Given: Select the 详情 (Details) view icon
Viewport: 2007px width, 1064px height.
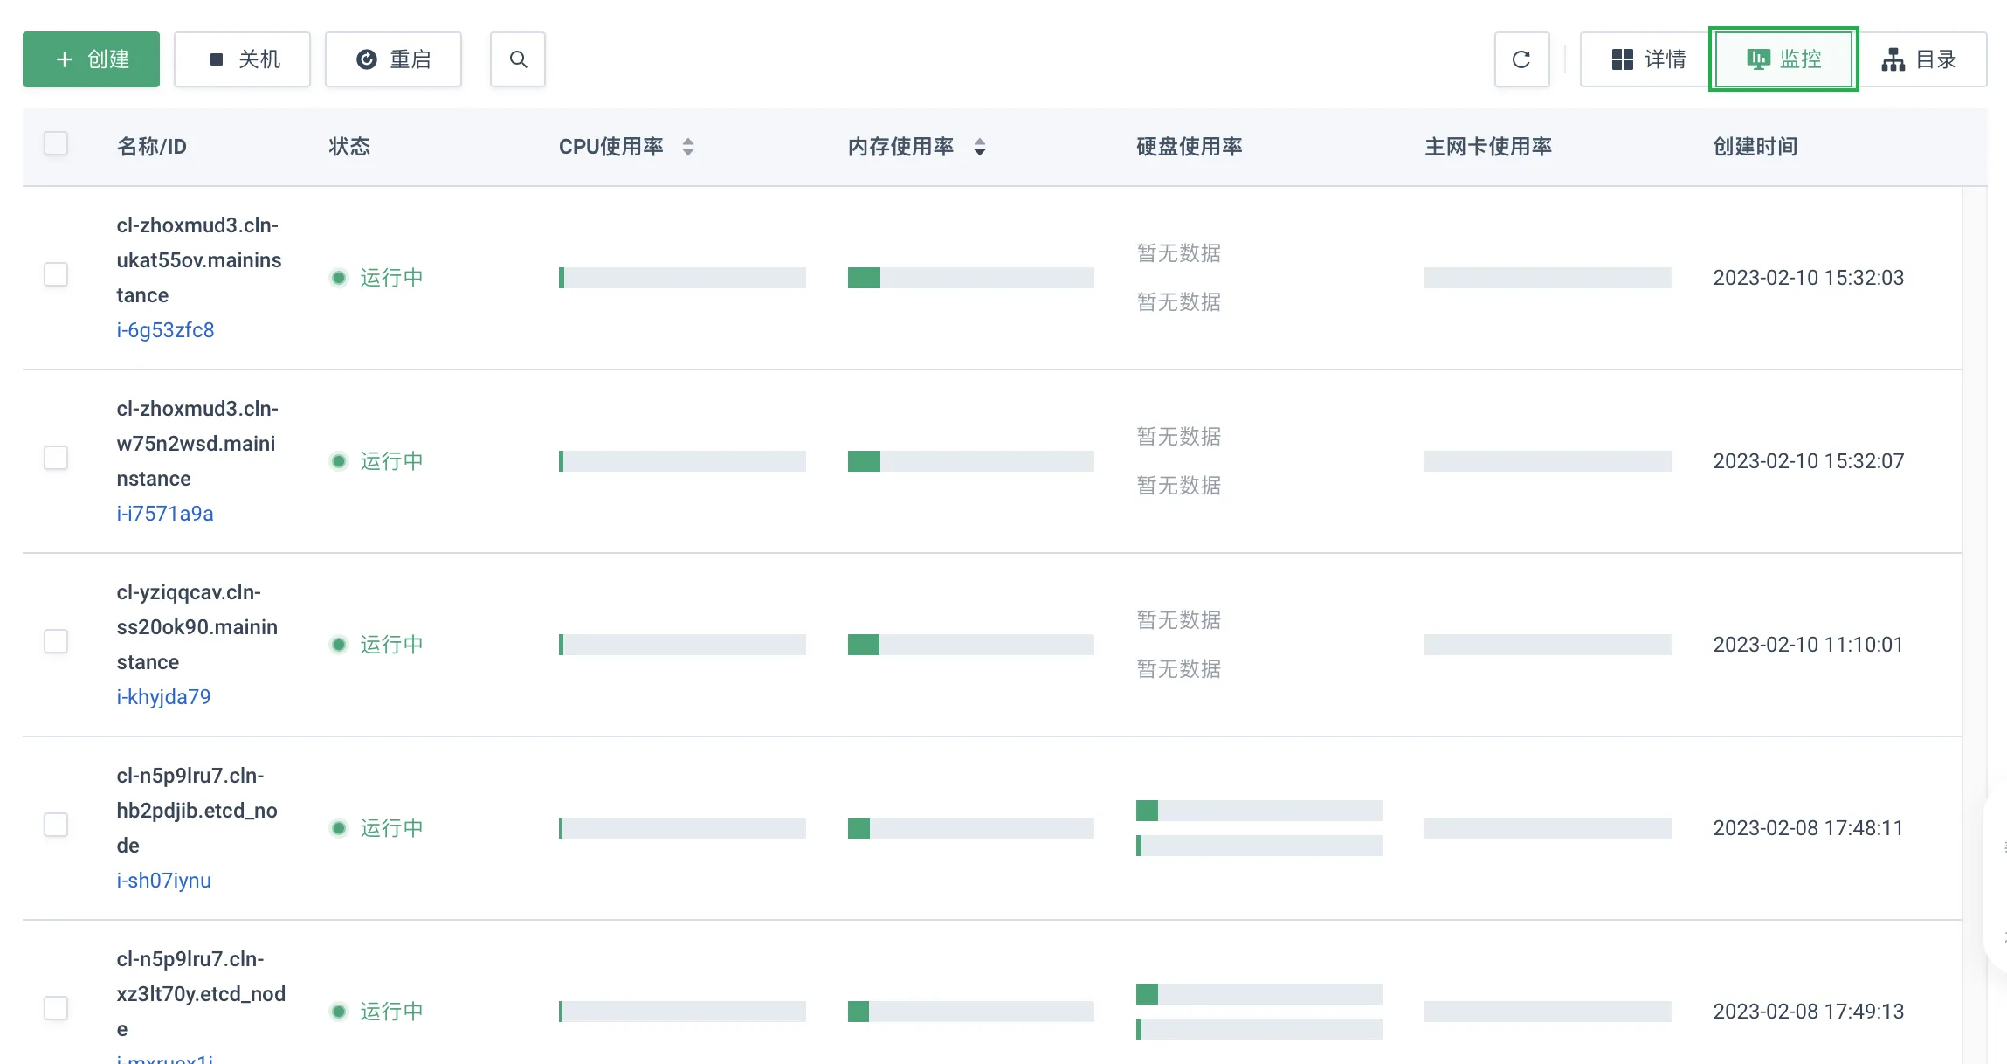Looking at the screenshot, I should (x=1624, y=59).
